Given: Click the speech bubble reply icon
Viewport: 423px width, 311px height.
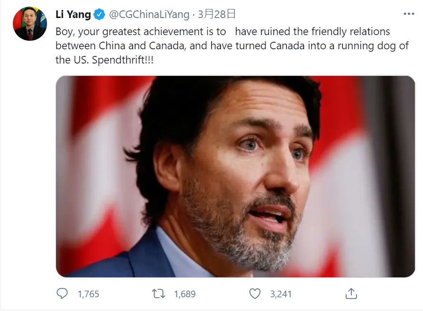Looking at the screenshot, I should (62, 293).
